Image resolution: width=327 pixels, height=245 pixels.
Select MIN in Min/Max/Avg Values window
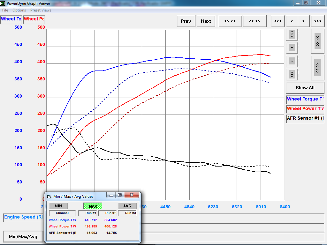point(58,206)
